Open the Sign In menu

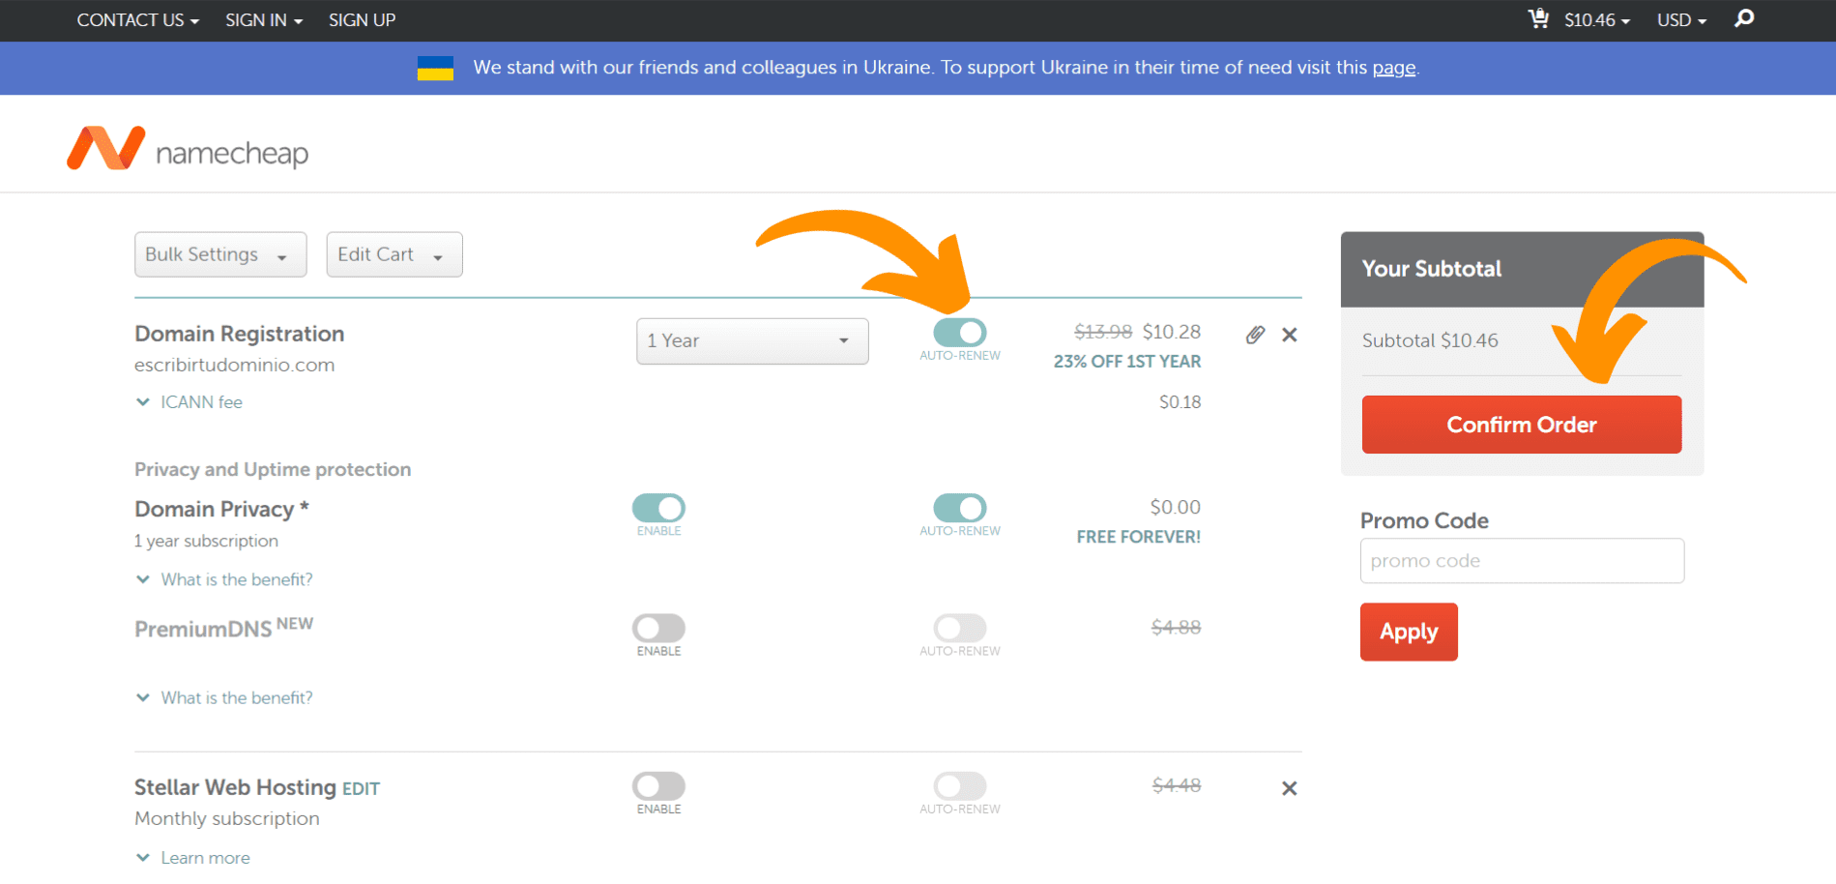tap(264, 20)
